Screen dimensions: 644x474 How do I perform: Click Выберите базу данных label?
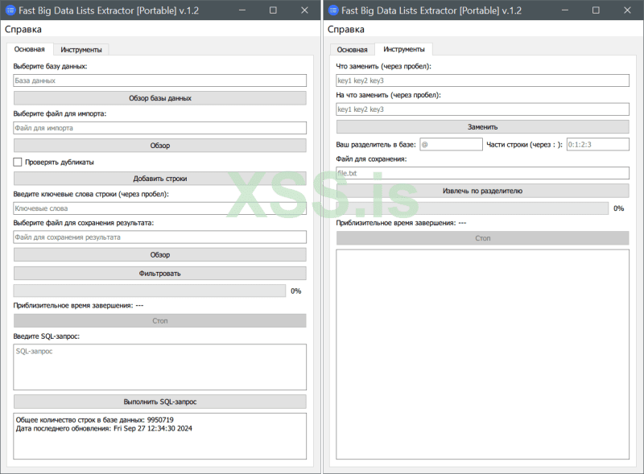click(50, 66)
